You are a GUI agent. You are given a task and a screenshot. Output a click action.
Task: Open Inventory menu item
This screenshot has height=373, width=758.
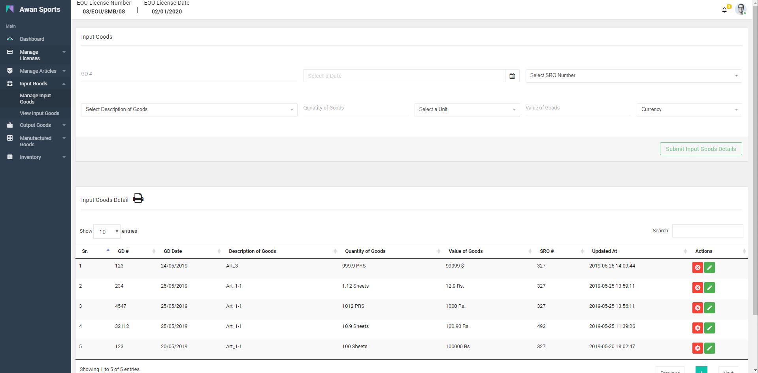pyautogui.click(x=30, y=157)
